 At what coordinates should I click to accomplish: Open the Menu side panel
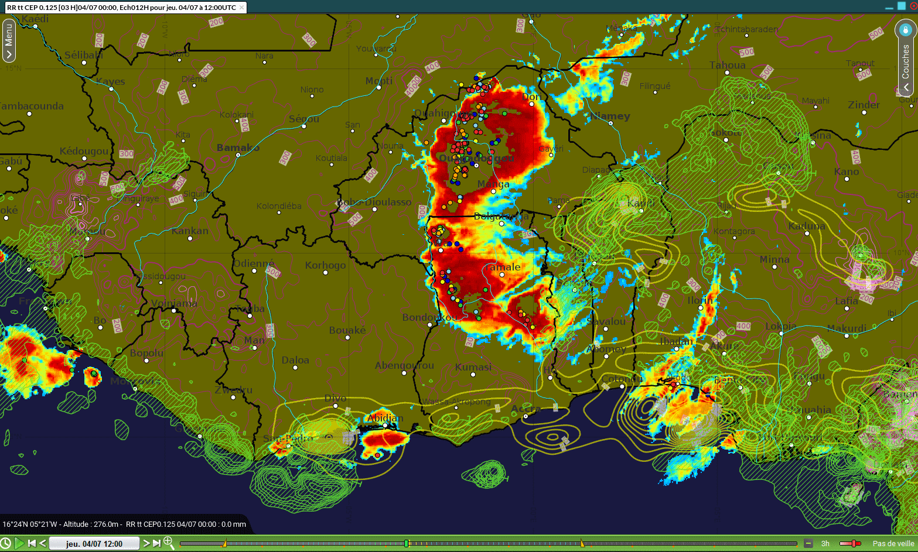tap(8, 40)
